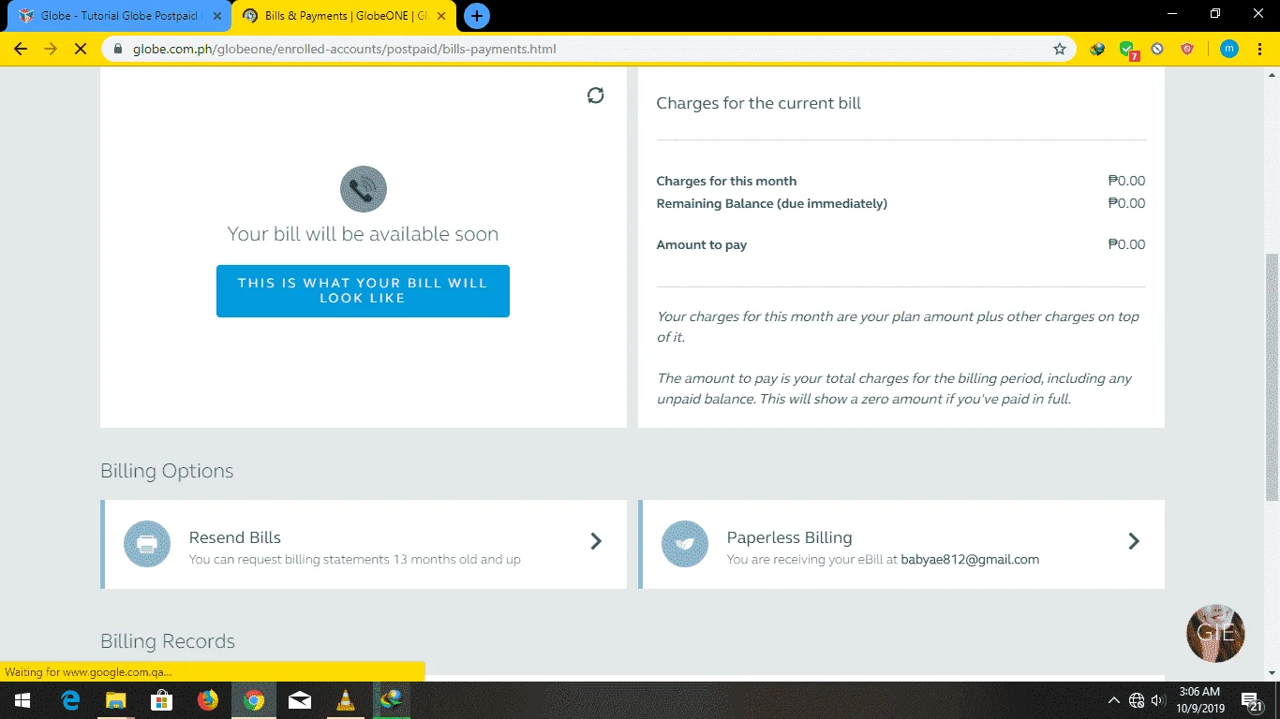Click the gray blocked-circle extension icon
The width and height of the screenshot is (1280, 719).
[1157, 49]
